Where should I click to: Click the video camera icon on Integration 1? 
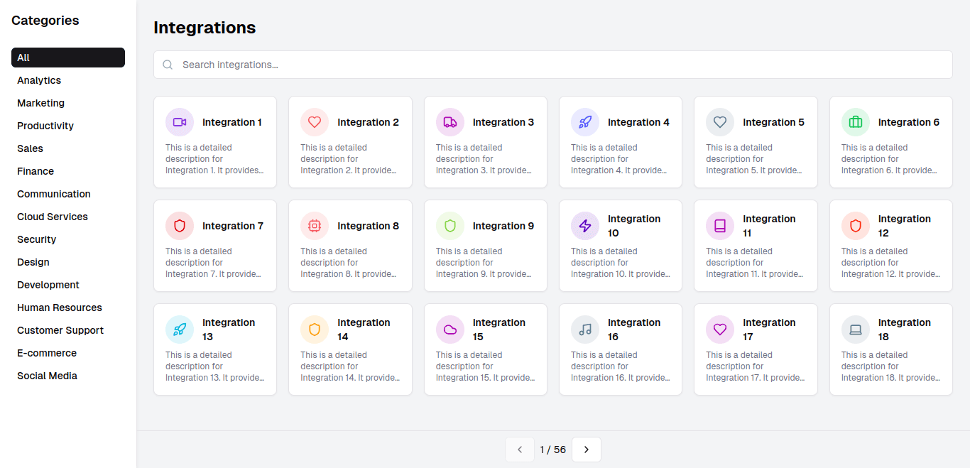coord(180,122)
